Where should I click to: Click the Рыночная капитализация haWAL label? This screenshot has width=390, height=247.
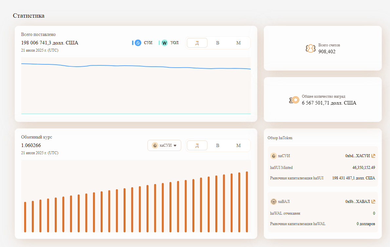pos(298,224)
